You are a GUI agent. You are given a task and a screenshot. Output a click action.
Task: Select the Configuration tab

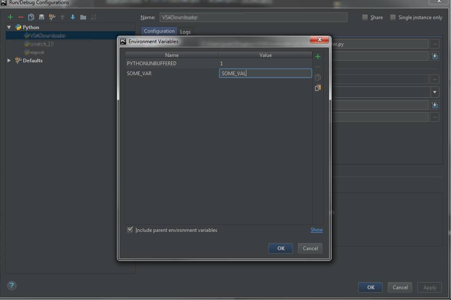click(159, 31)
